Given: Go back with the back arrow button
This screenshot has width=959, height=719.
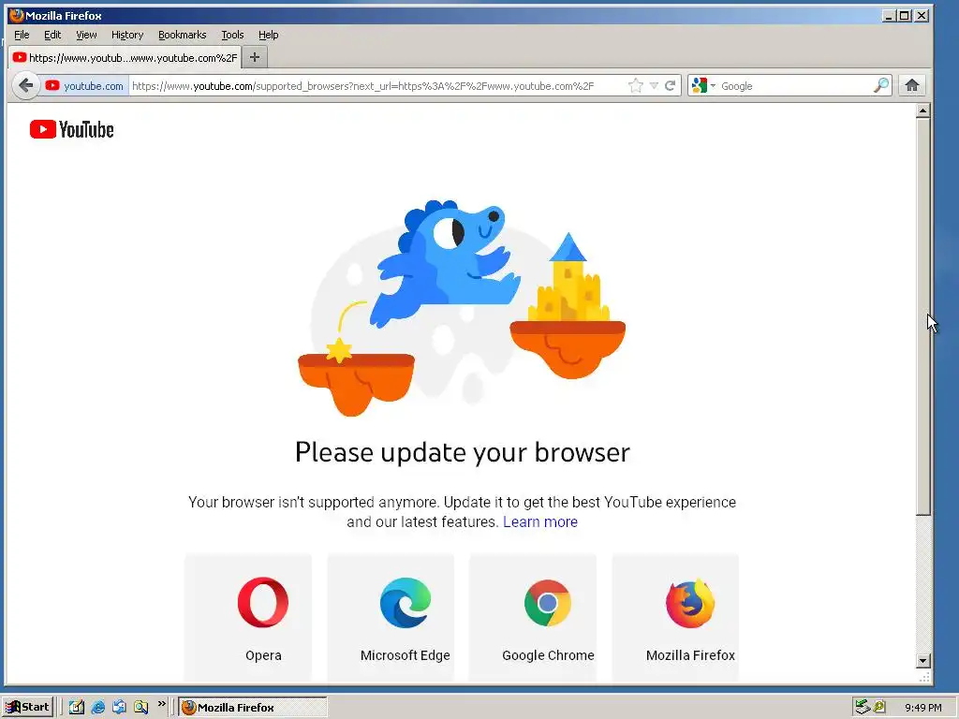Looking at the screenshot, I should tap(25, 85).
